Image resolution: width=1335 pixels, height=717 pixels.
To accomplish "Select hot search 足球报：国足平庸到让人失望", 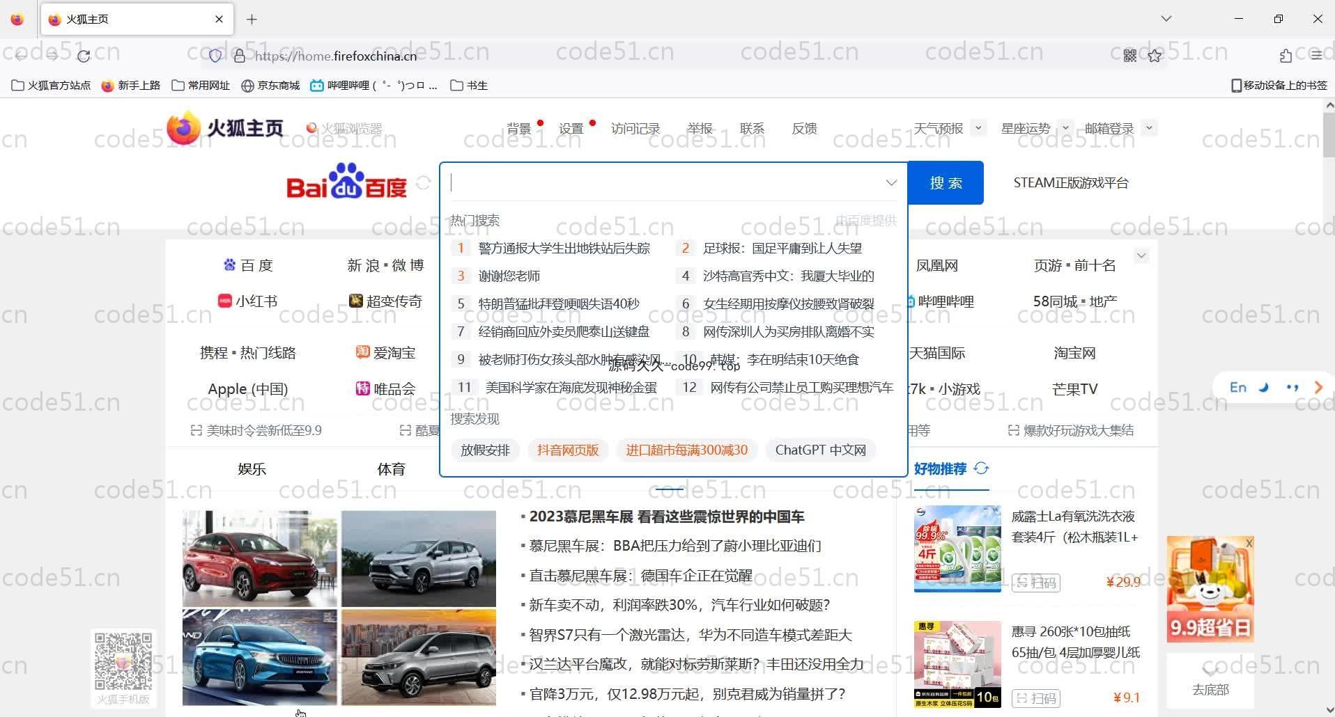I will click(x=782, y=248).
